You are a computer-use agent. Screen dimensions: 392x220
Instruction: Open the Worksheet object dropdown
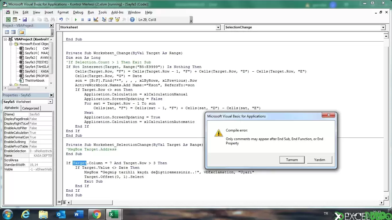coord(218,27)
